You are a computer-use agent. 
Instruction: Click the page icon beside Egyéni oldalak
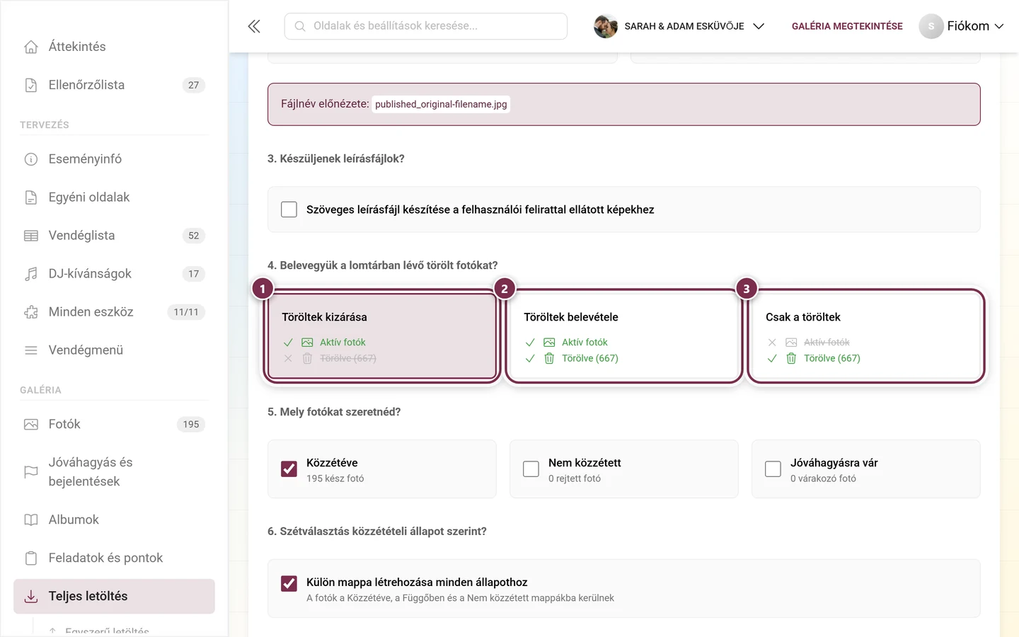point(31,197)
